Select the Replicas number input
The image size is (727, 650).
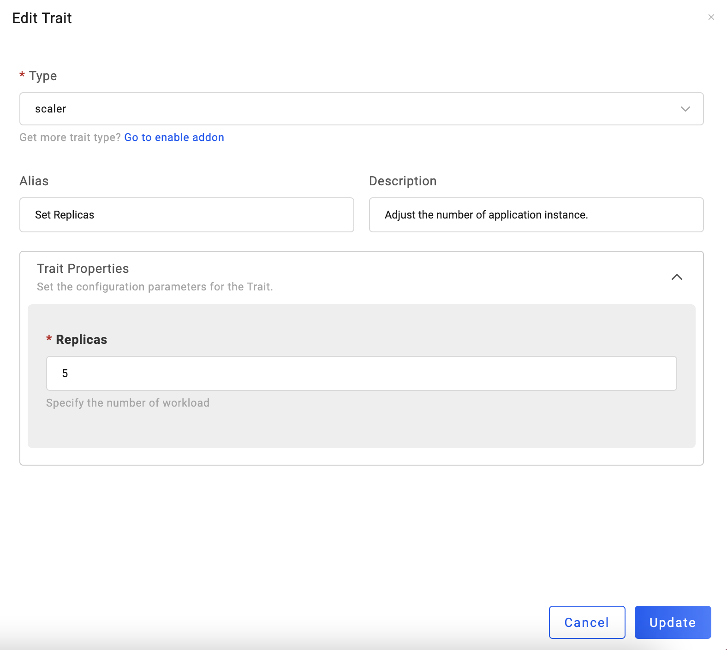pyautogui.click(x=361, y=373)
